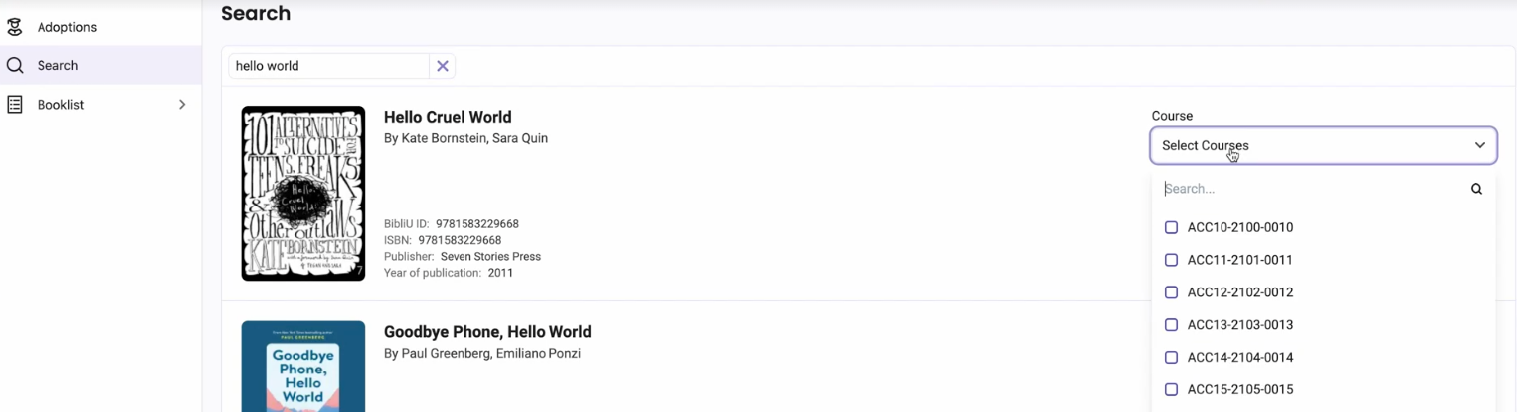1517x412 pixels.
Task: Clear the search query with X icon
Action: point(443,66)
